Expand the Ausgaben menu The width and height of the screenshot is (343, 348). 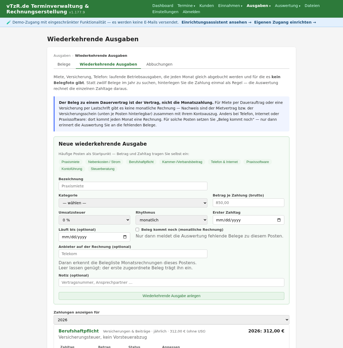(259, 6)
